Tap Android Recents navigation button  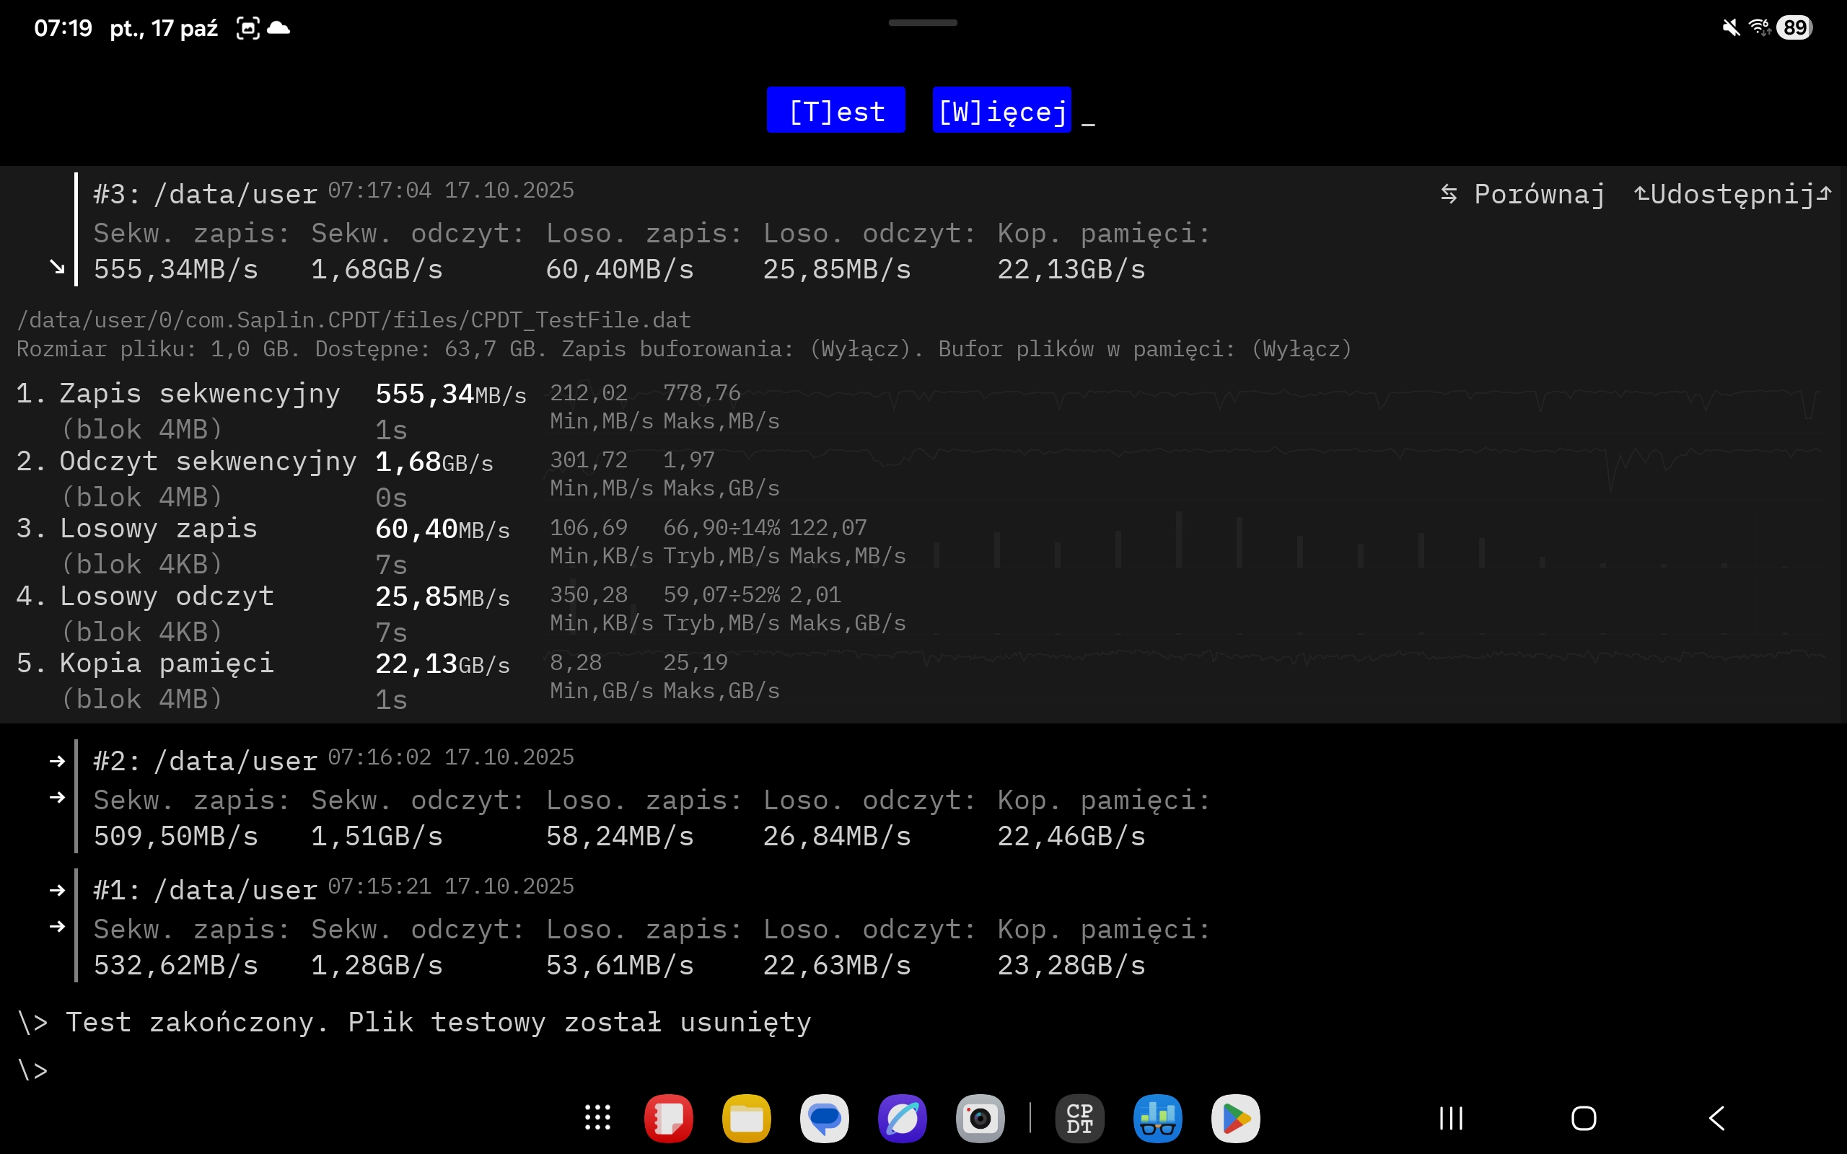pyautogui.click(x=1451, y=1118)
